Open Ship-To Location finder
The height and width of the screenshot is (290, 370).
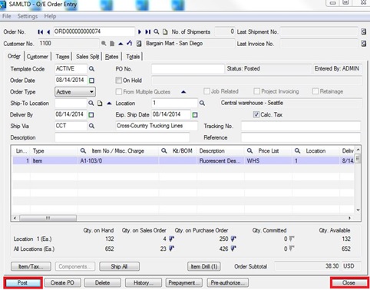pyautogui.click(x=91, y=103)
